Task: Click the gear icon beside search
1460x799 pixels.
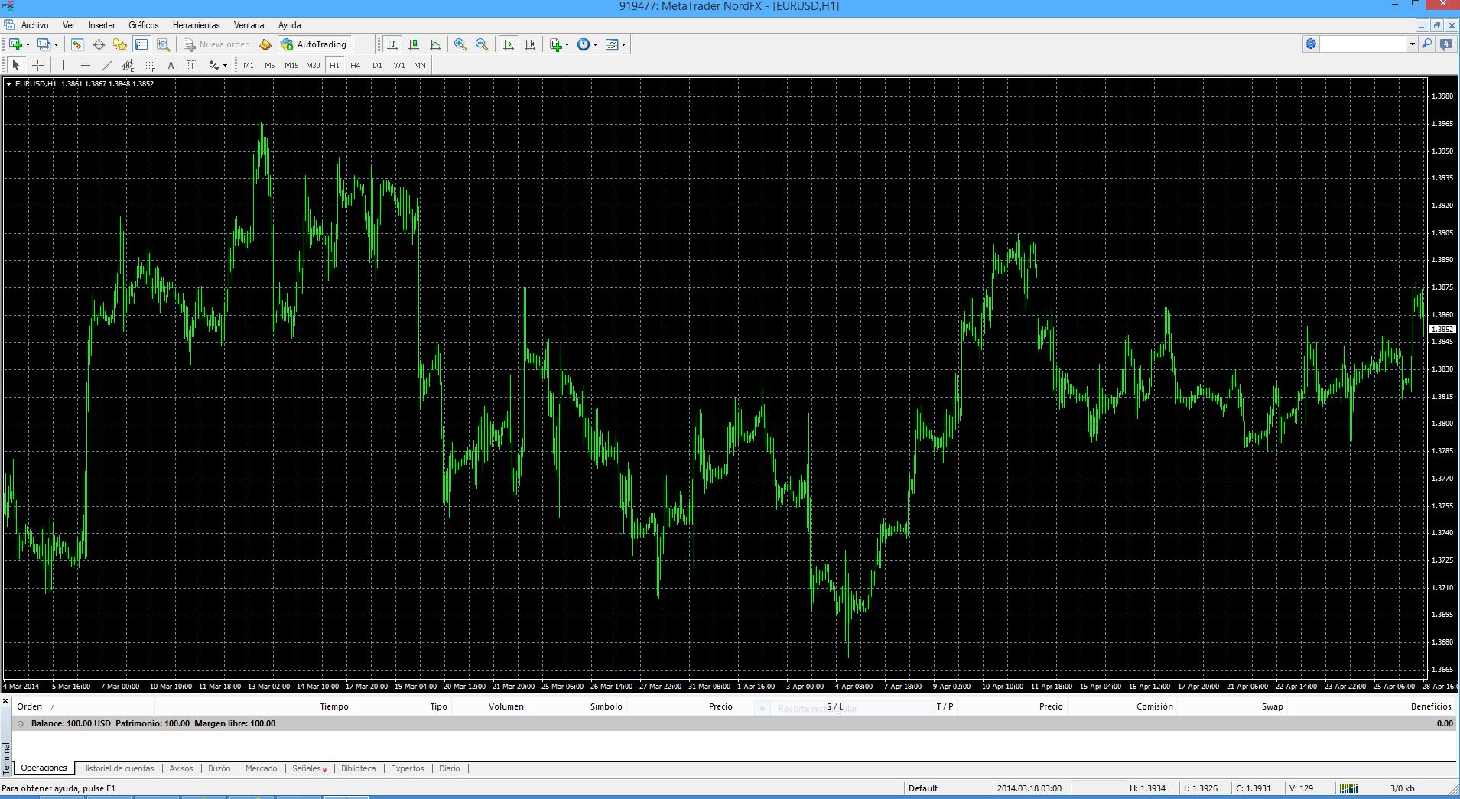Action: 1311,44
